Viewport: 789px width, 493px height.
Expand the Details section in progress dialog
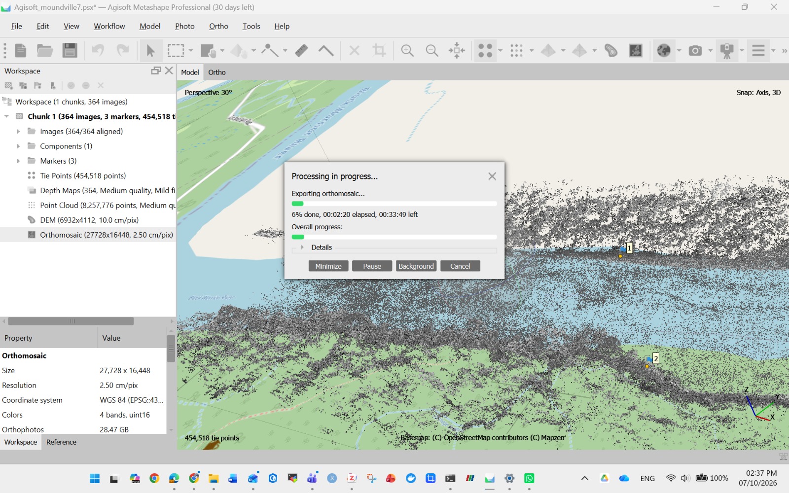coord(302,247)
